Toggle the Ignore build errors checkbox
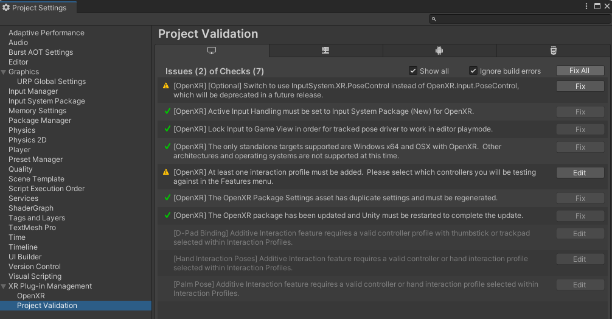 click(x=473, y=71)
